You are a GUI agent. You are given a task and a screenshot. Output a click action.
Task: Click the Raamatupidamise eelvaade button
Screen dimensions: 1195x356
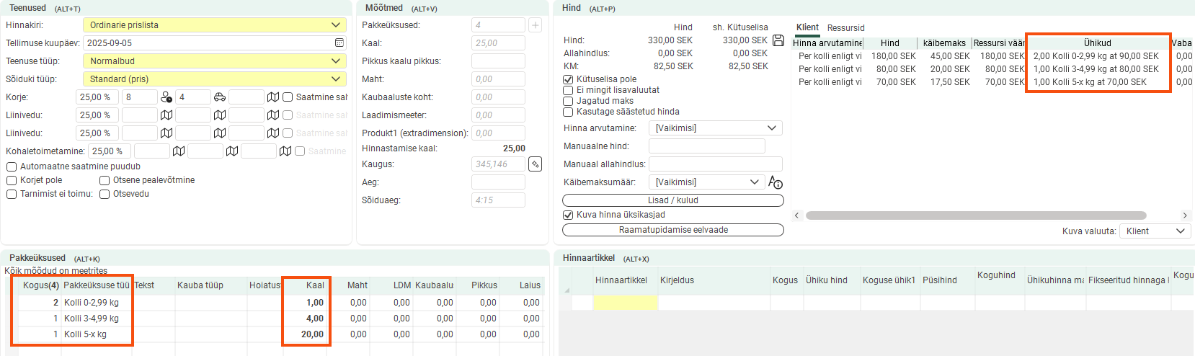click(672, 230)
